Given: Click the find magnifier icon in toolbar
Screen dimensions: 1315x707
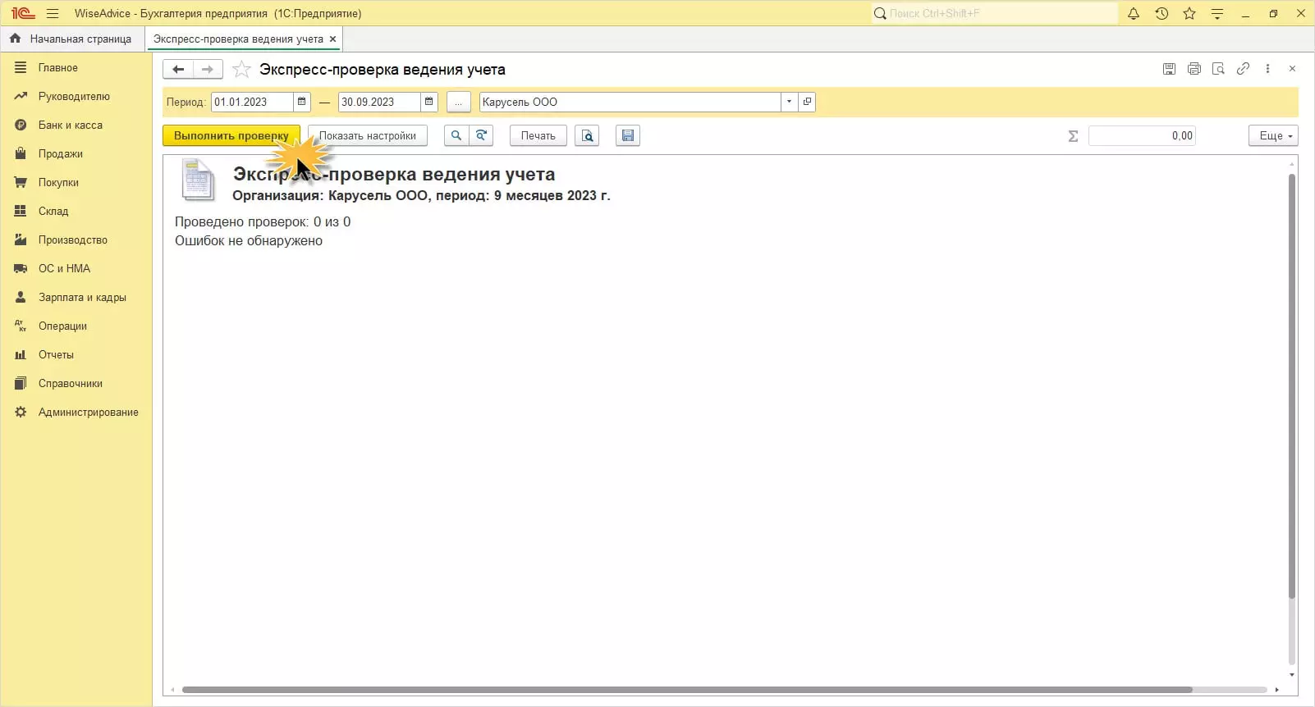Looking at the screenshot, I should (456, 136).
